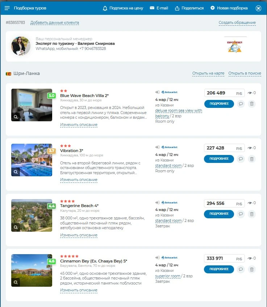Click Подробнее for Vibration 3*
Image resolution: width=267 pixels, height=307 pixels.
(219, 159)
